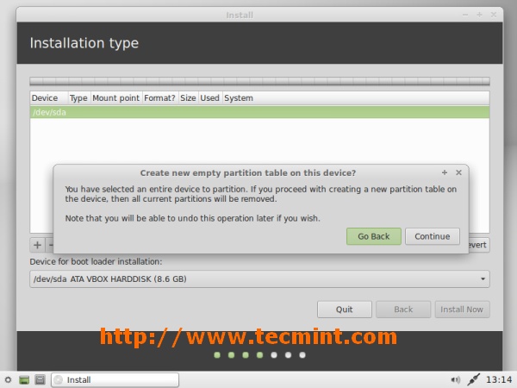Click the Size column header
The image size is (517, 388).
pos(188,98)
